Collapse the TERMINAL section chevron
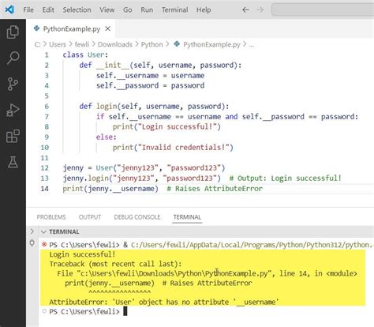This screenshot has height=327, width=374. click(43, 231)
